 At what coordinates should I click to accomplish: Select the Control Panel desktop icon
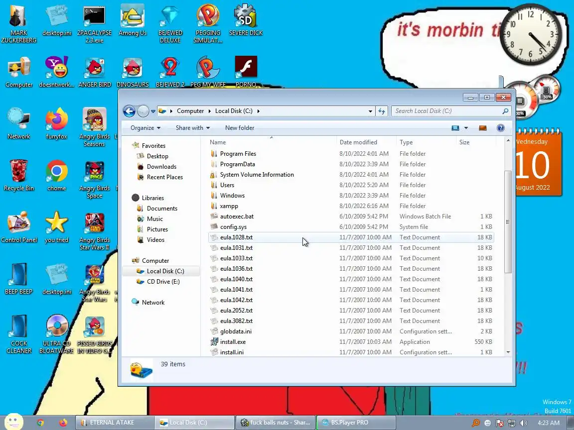[x=18, y=227]
